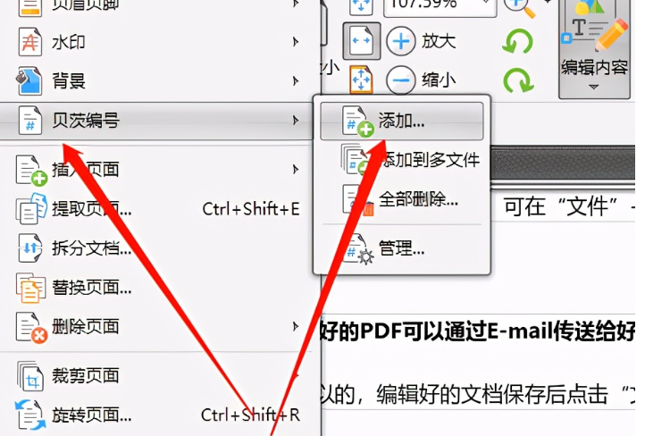Click the delete-all trash page icon
The image size is (645, 436).
[358, 201]
